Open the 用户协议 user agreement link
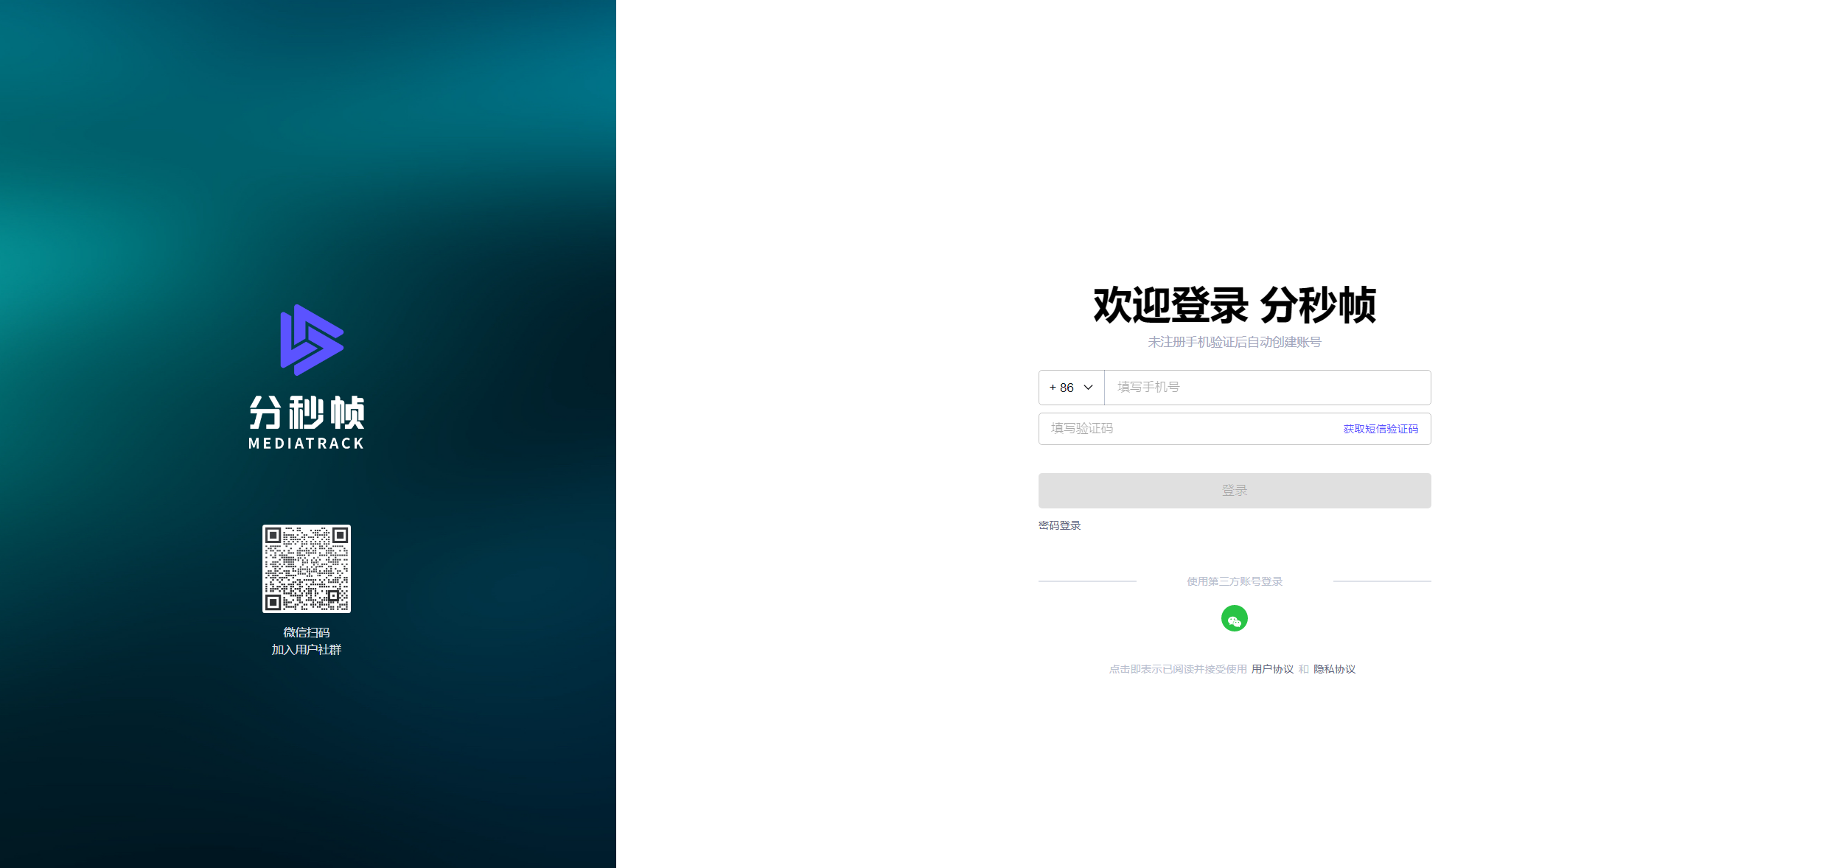This screenshot has height=868, width=1825. pyautogui.click(x=1272, y=669)
